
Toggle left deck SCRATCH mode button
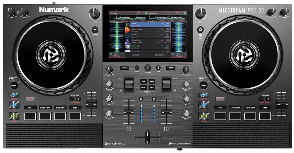coord(14,86)
